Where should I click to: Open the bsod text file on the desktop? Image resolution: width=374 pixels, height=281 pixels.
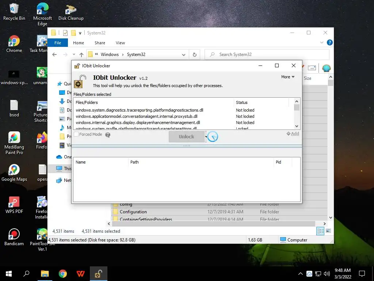14,109
